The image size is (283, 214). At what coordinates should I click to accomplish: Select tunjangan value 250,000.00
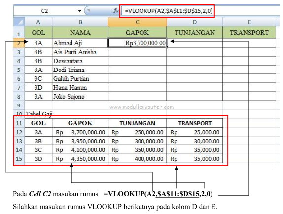tap(138, 132)
